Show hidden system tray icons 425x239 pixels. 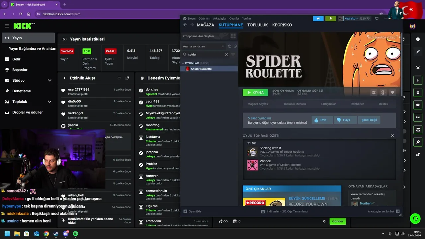383,234
